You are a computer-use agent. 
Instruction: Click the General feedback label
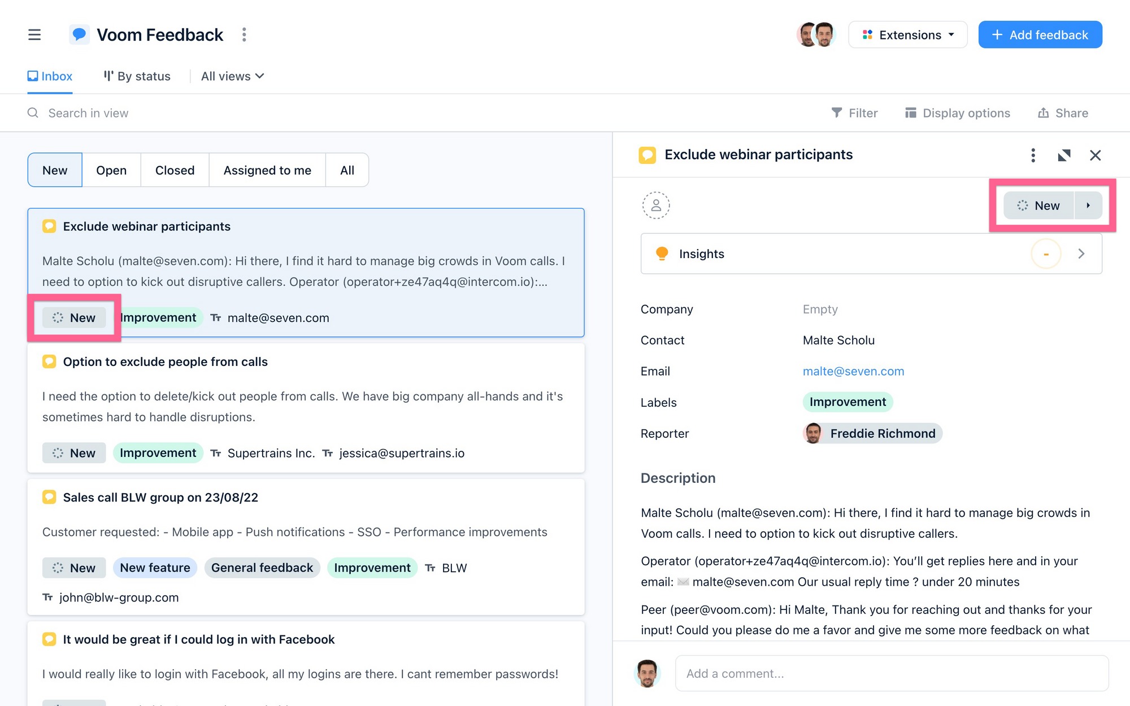pyautogui.click(x=262, y=568)
